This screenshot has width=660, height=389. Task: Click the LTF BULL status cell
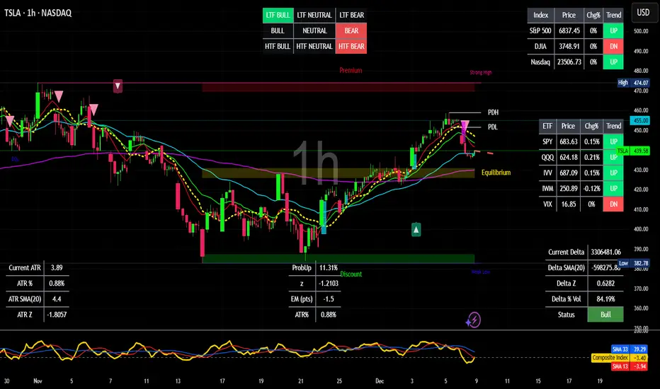pyautogui.click(x=278, y=15)
